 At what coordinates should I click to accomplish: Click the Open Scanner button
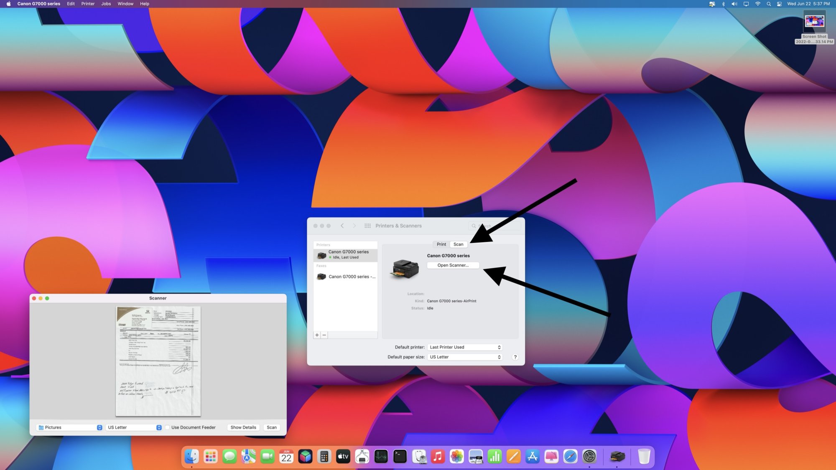click(453, 265)
